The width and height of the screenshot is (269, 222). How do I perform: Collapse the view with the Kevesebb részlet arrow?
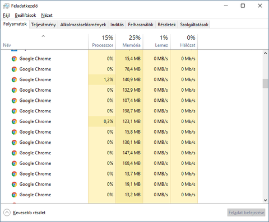[7, 212]
